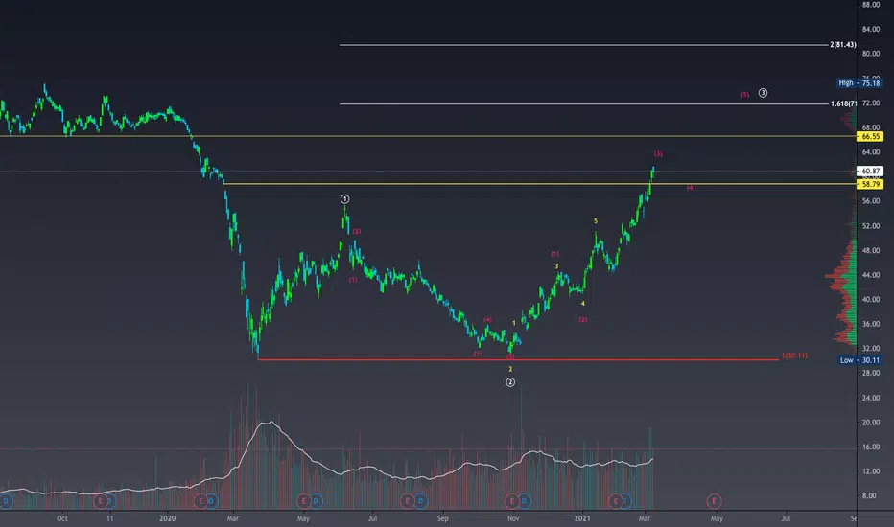The height and width of the screenshot is (527, 894).
Task: Click the yellow 58.79 price tag
Action: pos(870,185)
